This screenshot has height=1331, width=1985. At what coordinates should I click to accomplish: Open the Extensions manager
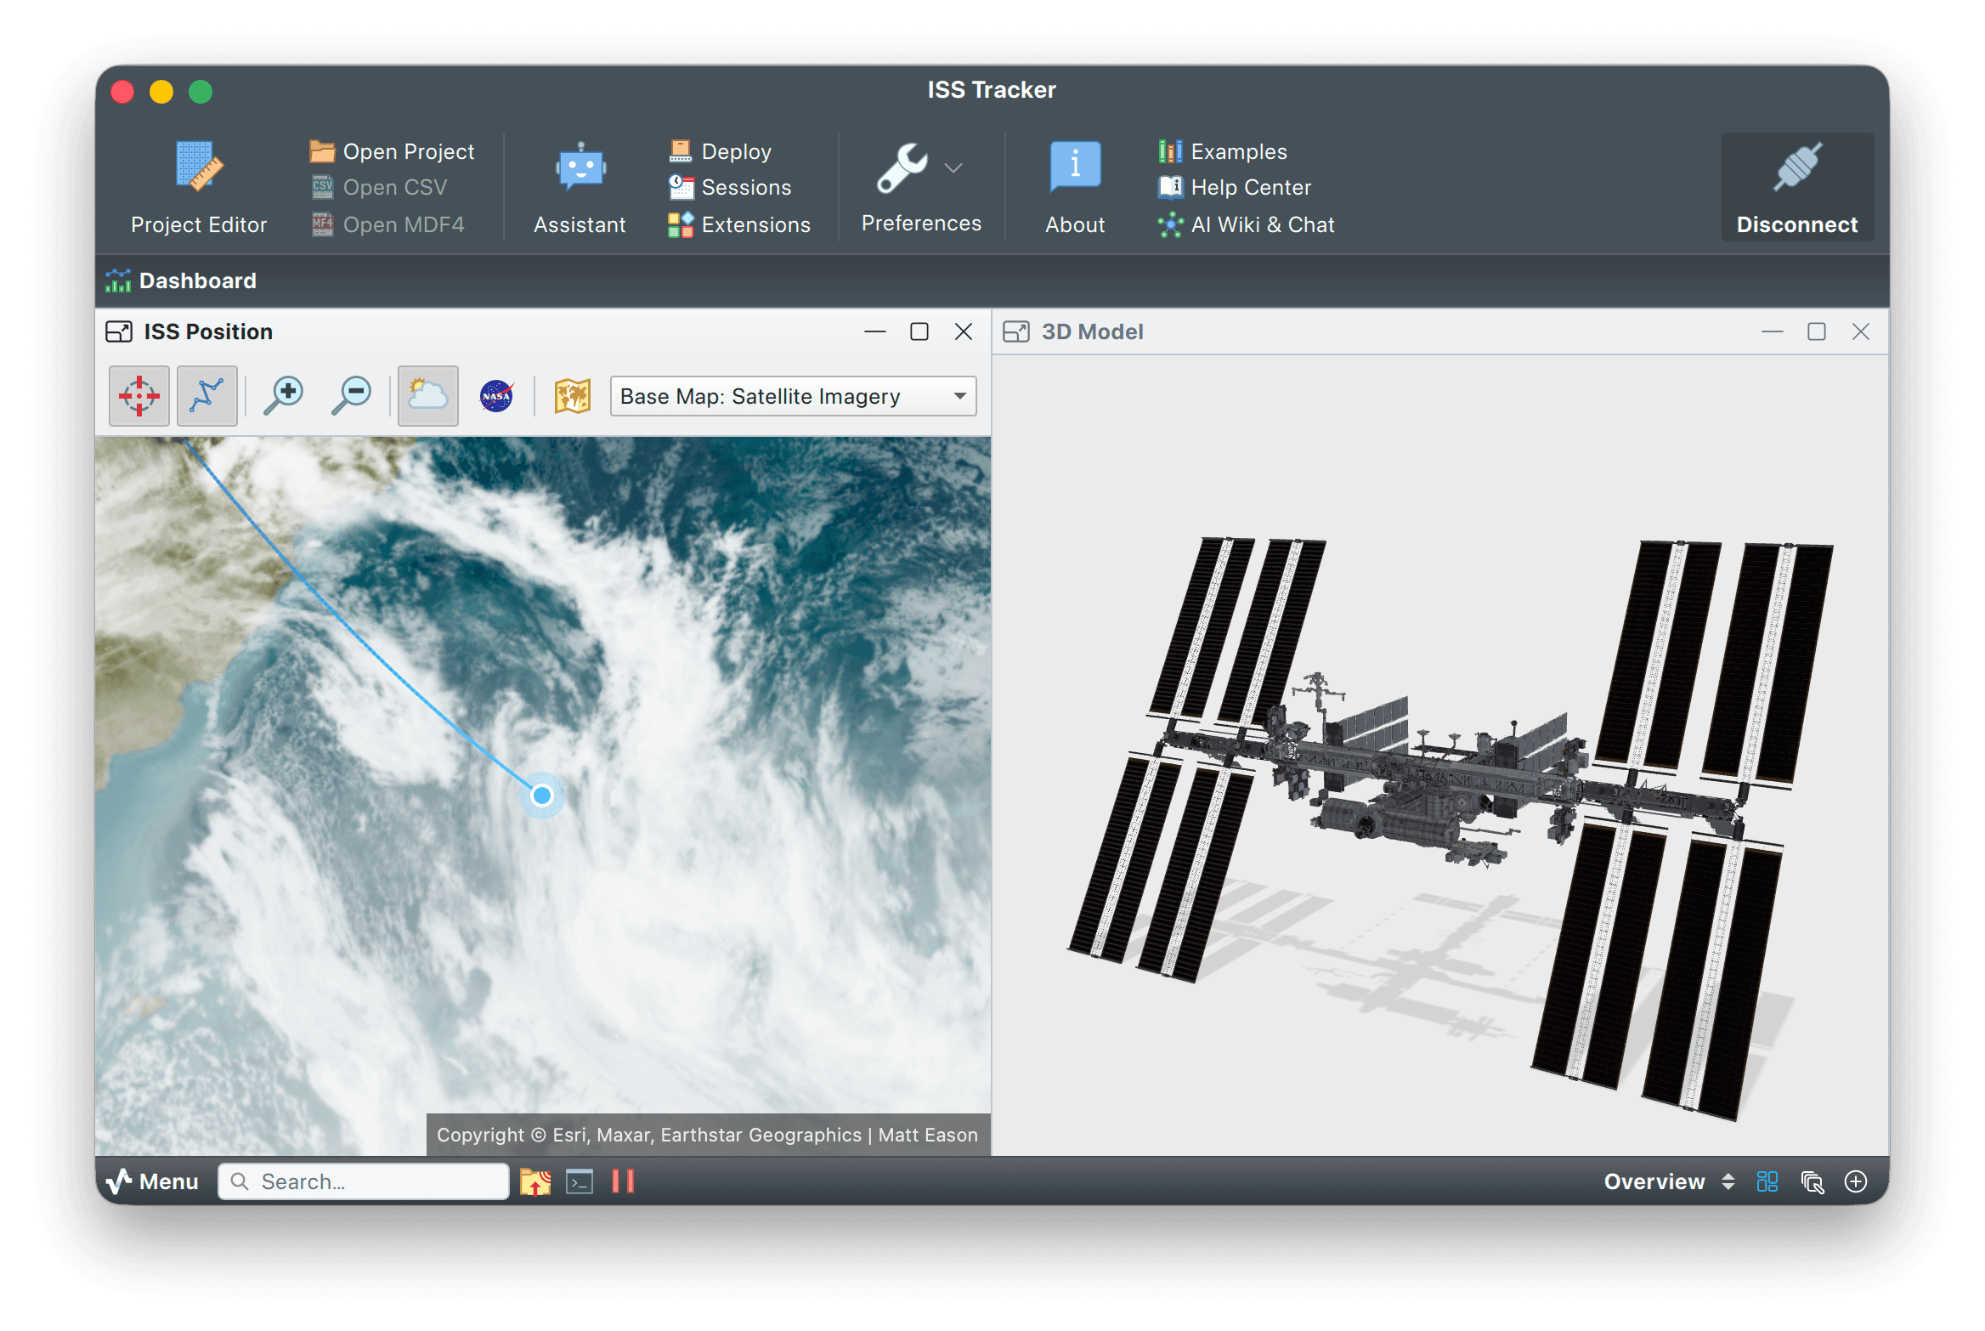click(739, 224)
